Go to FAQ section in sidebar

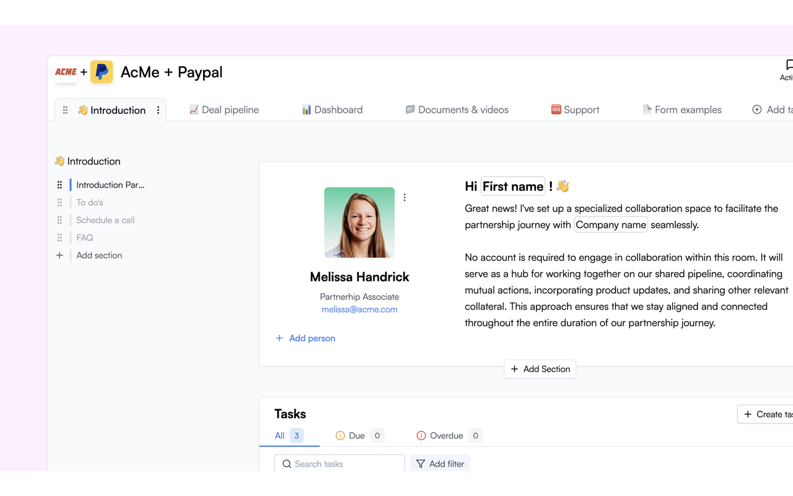(x=85, y=237)
